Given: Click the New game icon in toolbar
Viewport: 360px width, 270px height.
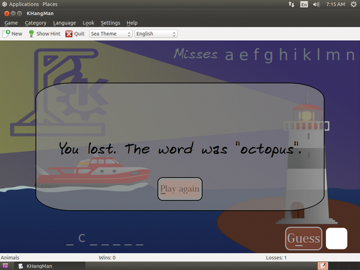Looking at the screenshot, I should [x=7, y=34].
